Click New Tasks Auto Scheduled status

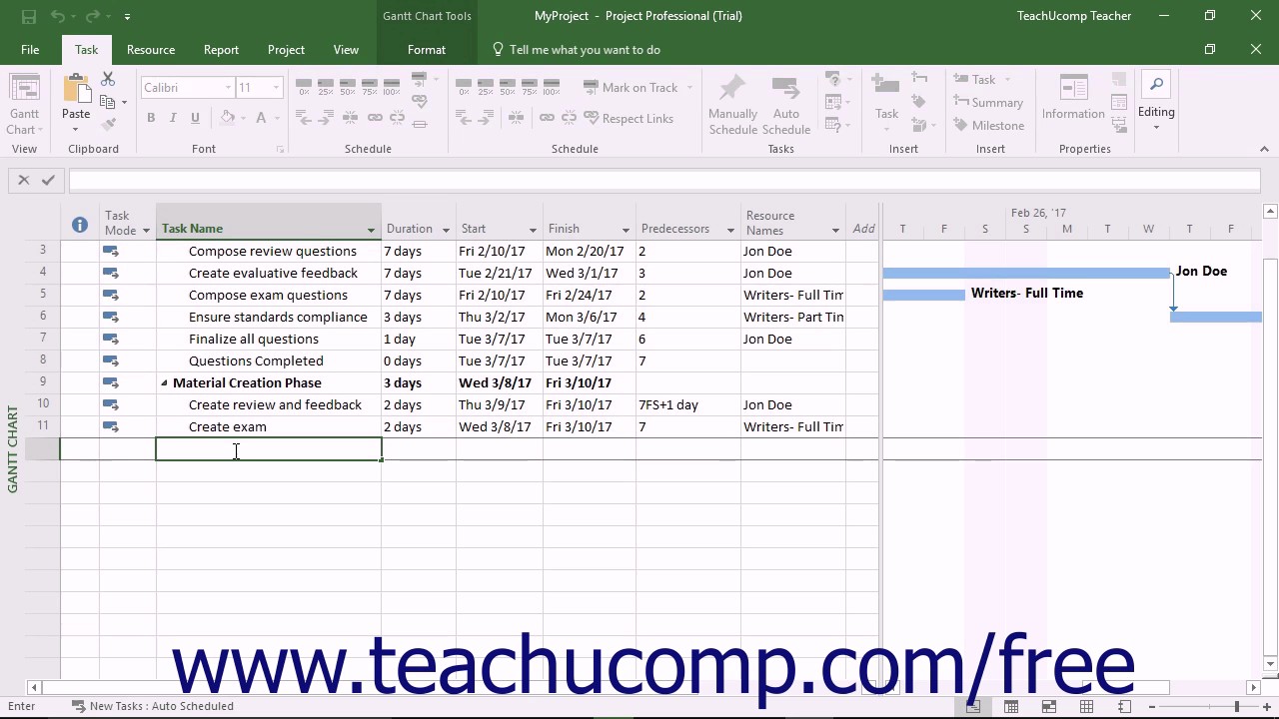(x=152, y=706)
